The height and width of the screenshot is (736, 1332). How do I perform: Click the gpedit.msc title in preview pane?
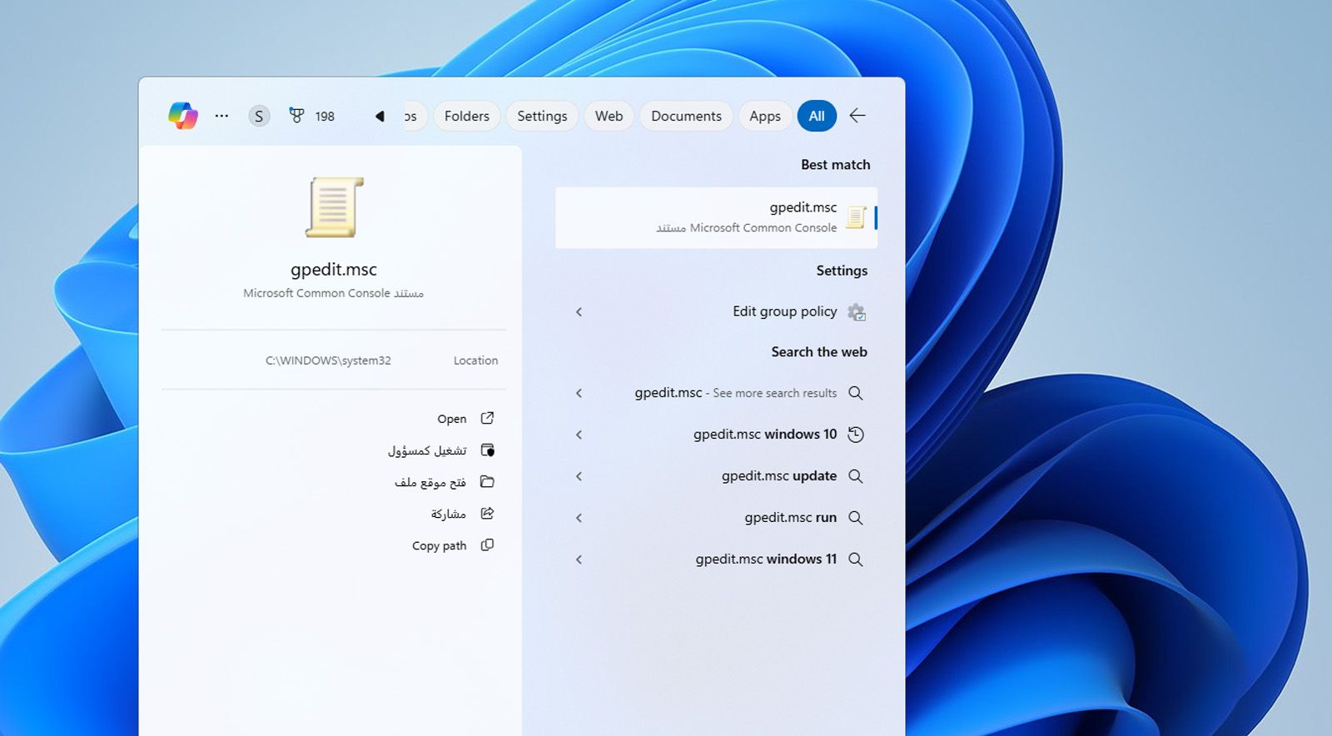click(x=334, y=270)
